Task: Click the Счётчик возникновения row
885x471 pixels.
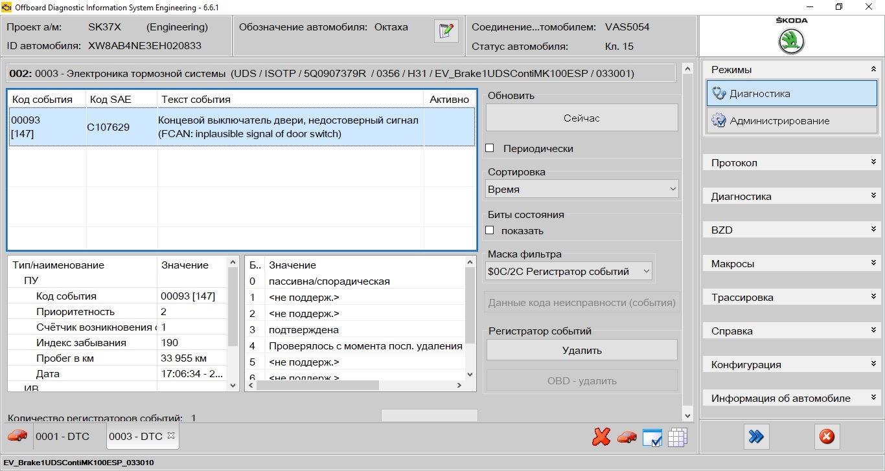Action: coord(118,327)
